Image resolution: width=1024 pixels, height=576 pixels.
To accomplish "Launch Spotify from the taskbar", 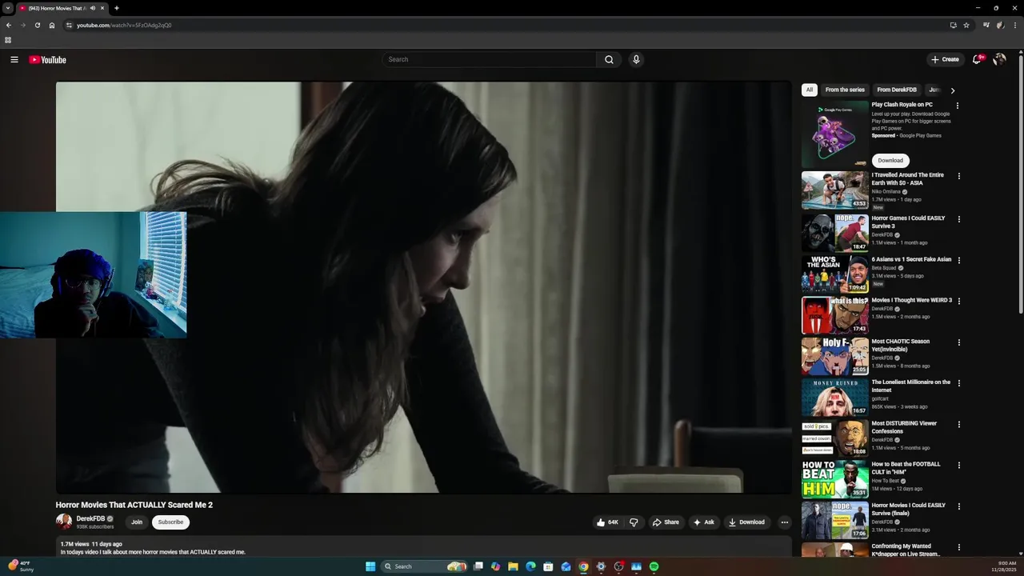I will pos(654,566).
